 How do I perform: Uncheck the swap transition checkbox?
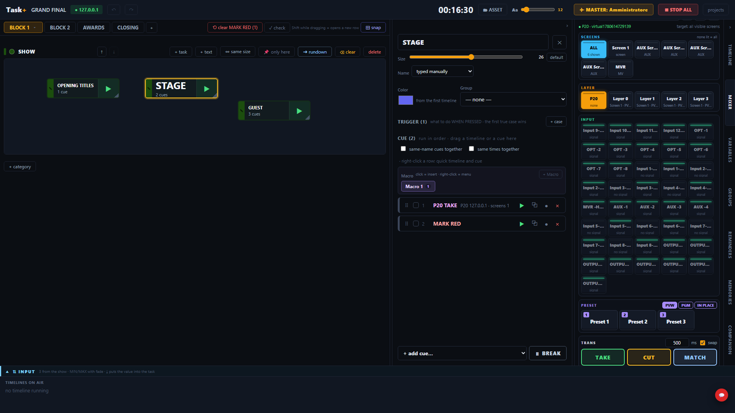[702, 343]
